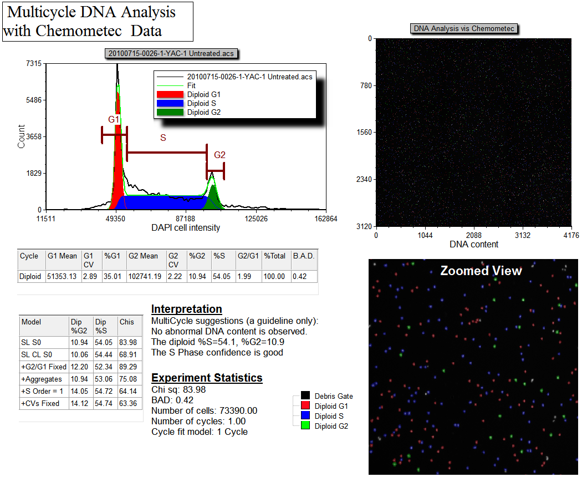Select the Multicycle DNA Analysis title text box
This screenshot has height=477, width=582.
point(97,21)
